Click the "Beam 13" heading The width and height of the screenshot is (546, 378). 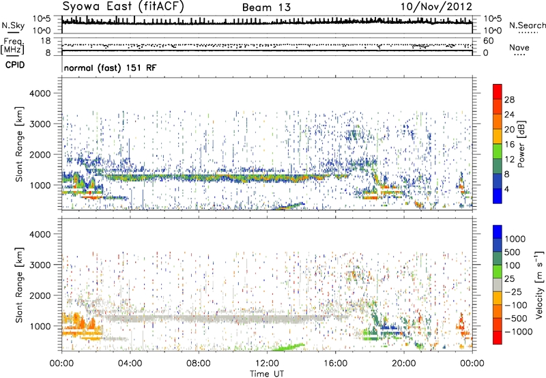click(x=266, y=8)
